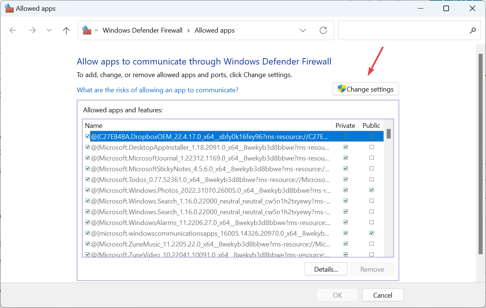Toggle Public checkbox for MicrosoftJournal
This screenshot has height=308, width=486.
(x=371, y=158)
